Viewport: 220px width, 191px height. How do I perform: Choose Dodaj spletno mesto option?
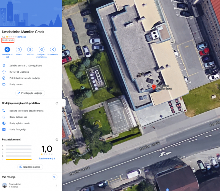(x=20, y=123)
